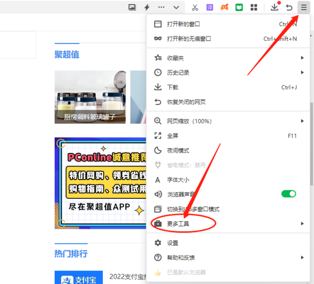Toggle the browser sound switch
Viewport: 314px width, 284px height.
click(289, 194)
